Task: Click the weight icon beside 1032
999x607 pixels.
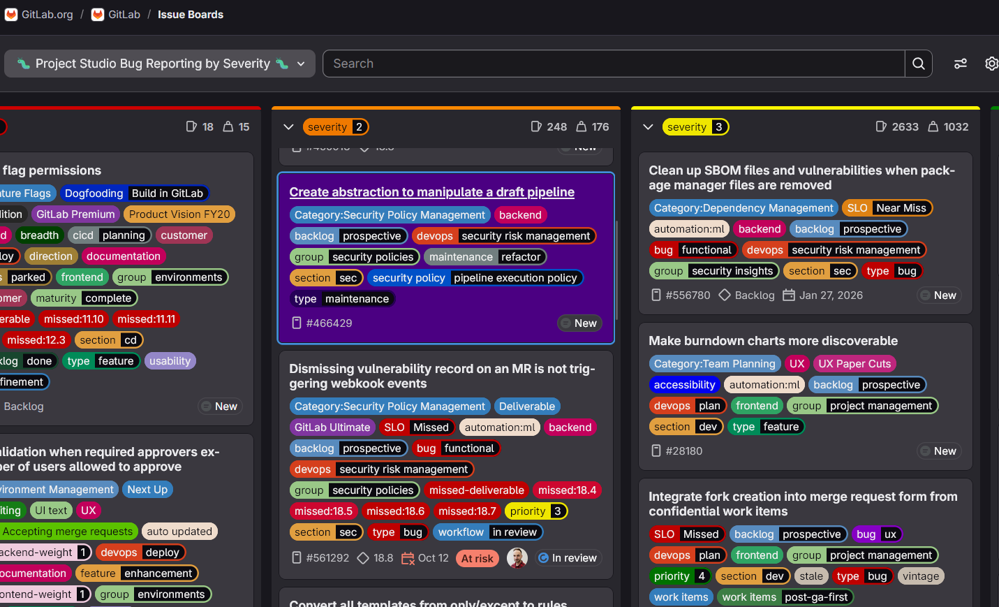Action: 933,126
